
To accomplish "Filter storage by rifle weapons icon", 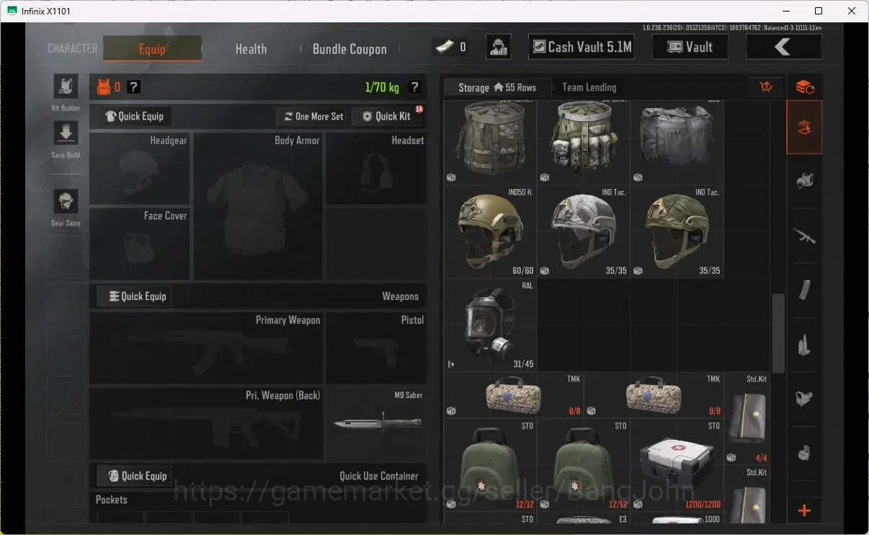I will pos(805,235).
